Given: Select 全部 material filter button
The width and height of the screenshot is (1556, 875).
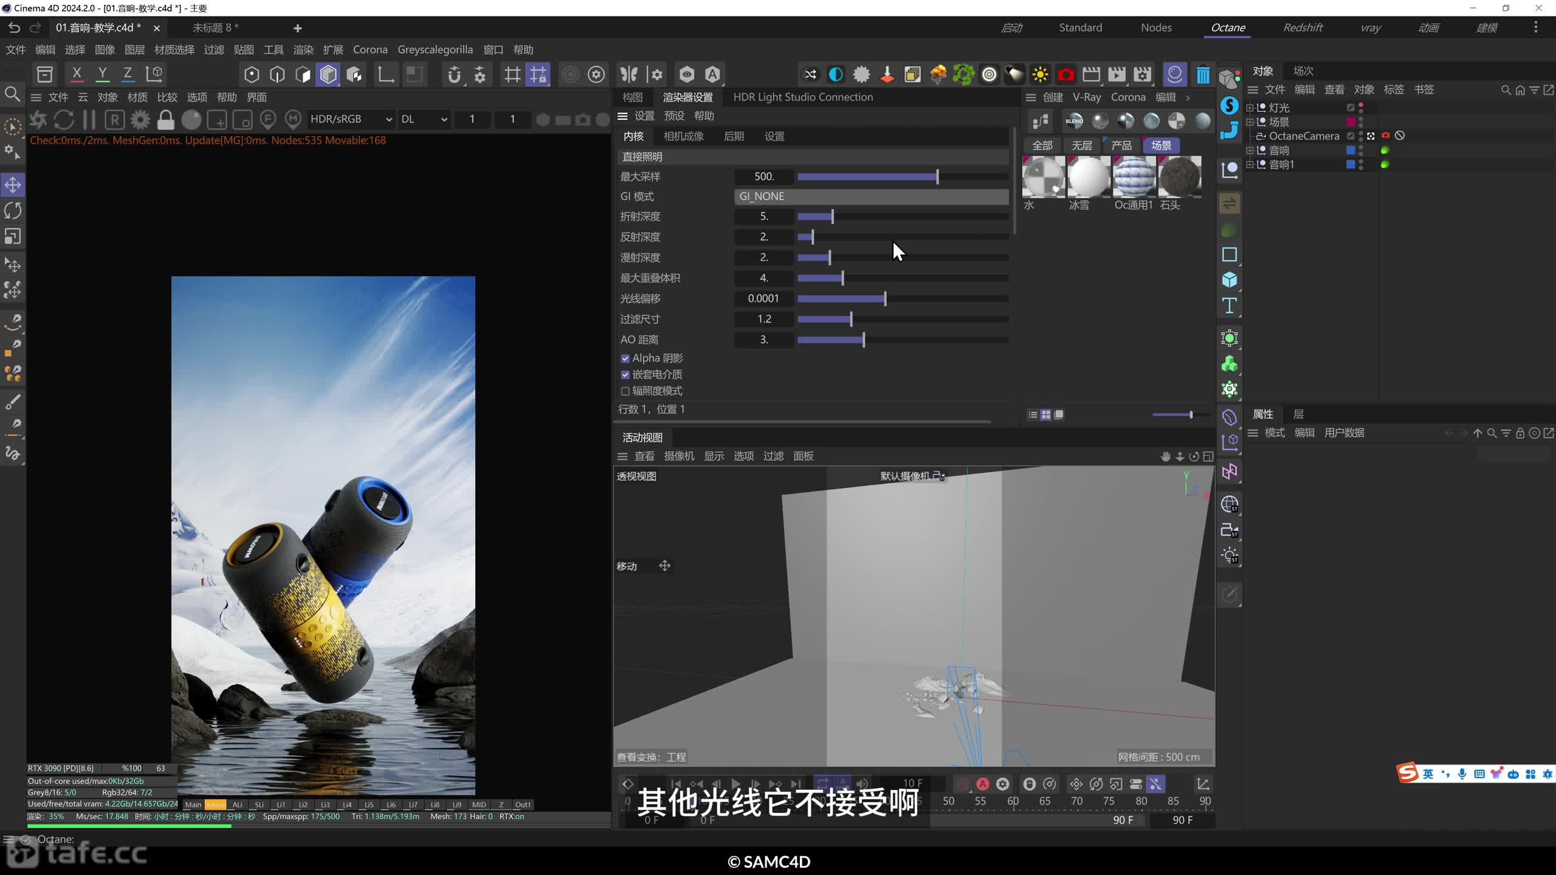Looking at the screenshot, I should click(1042, 146).
